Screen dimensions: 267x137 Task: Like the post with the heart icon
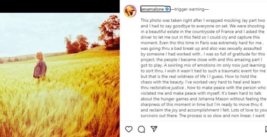coord(128,129)
